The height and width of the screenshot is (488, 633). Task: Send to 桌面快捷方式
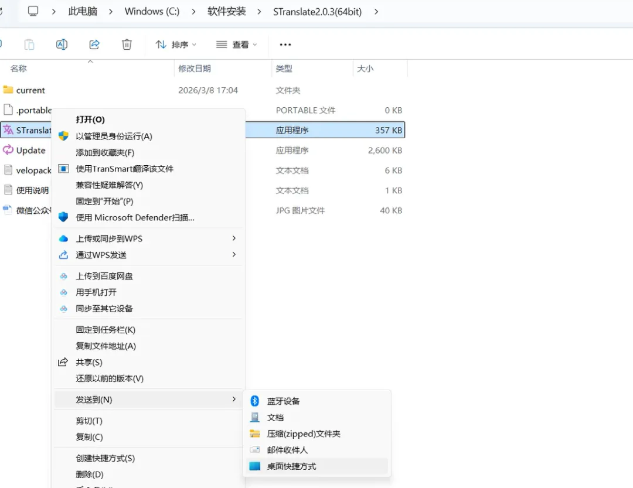pyautogui.click(x=317, y=466)
